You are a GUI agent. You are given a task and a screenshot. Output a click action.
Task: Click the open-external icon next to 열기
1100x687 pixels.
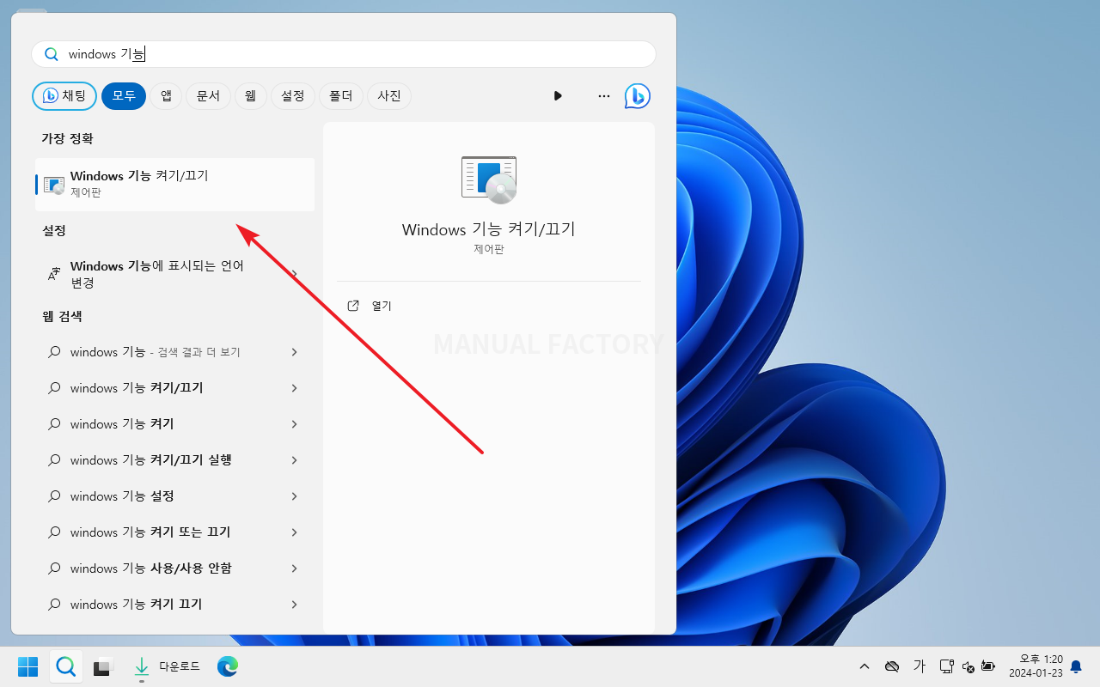353,306
